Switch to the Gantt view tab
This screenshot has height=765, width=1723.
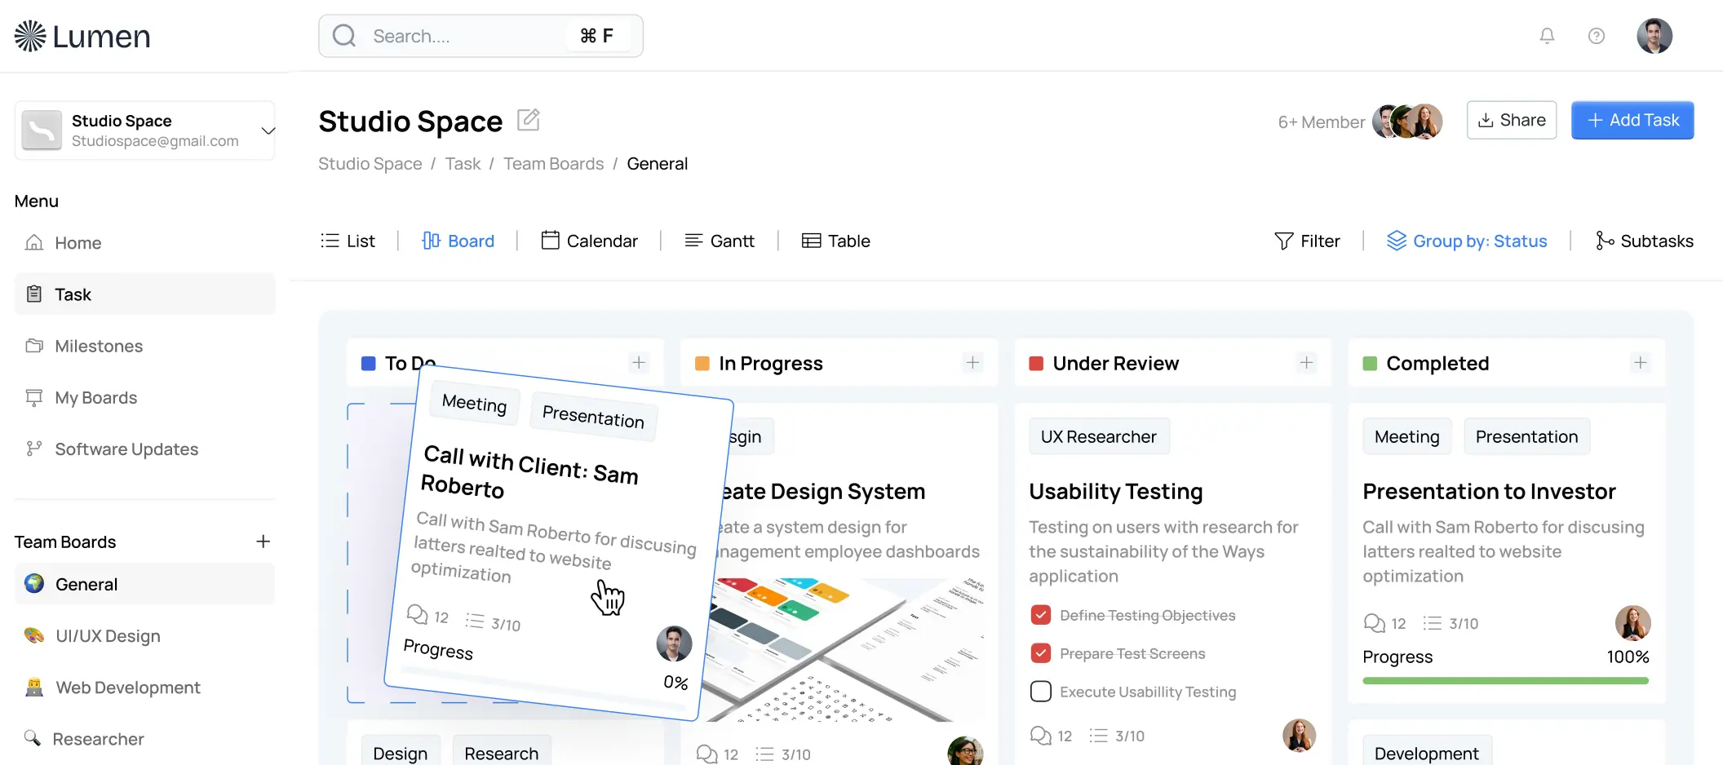(720, 241)
